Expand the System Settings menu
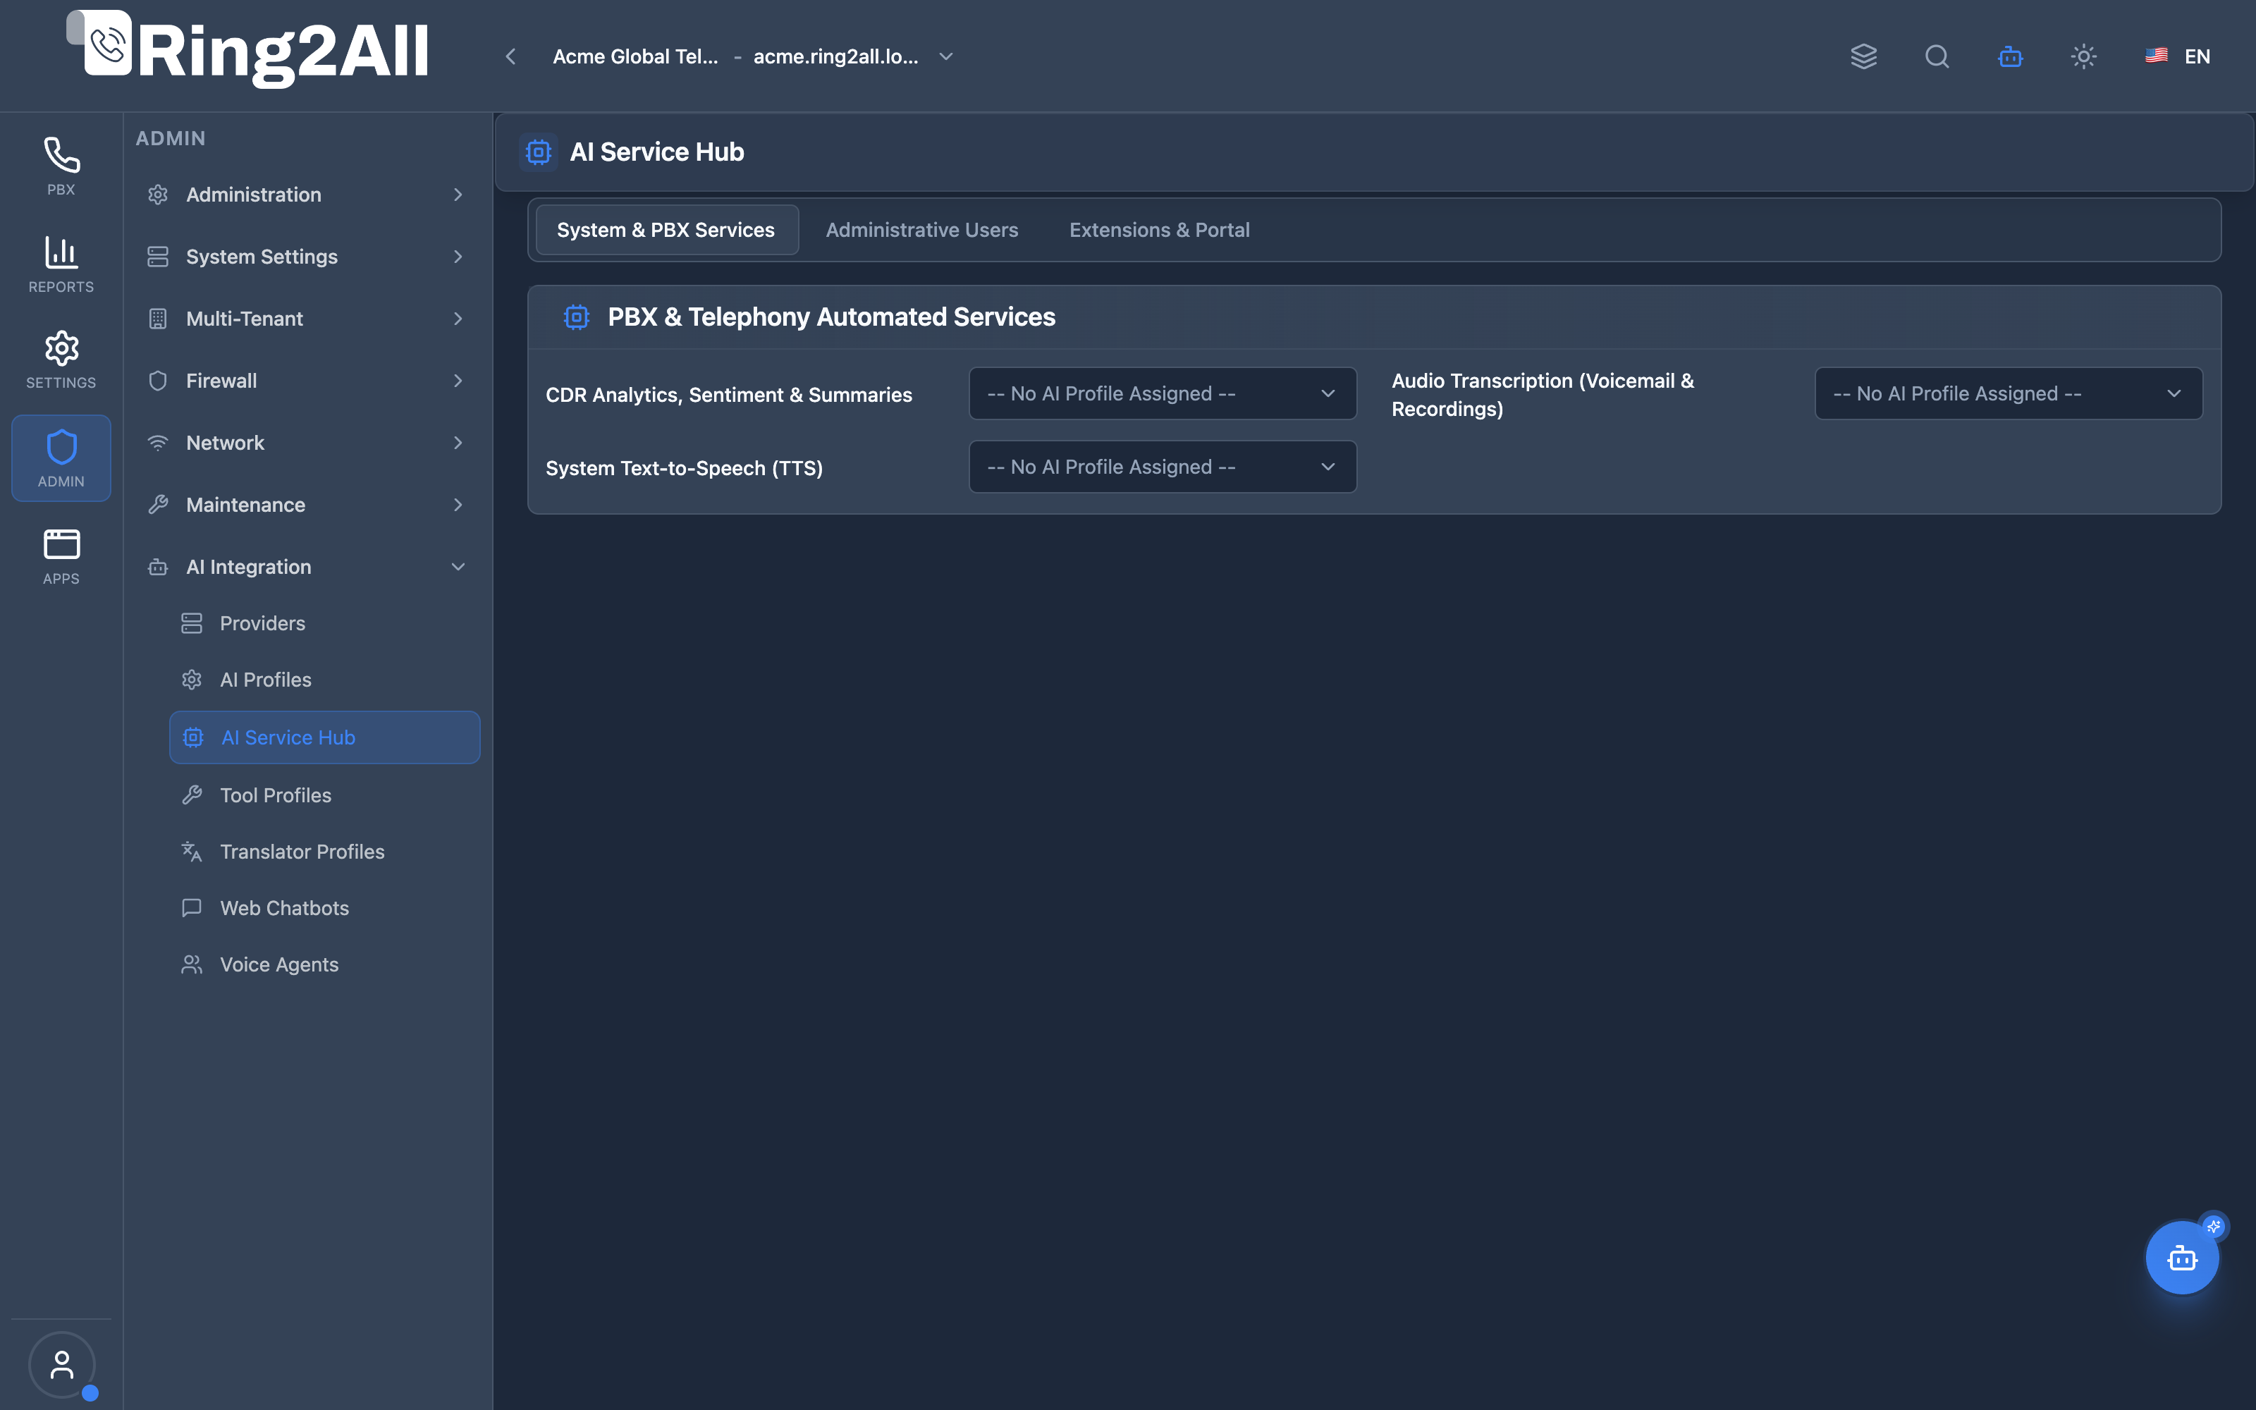Screen dimensions: 2256x1410 click(307, 257)
